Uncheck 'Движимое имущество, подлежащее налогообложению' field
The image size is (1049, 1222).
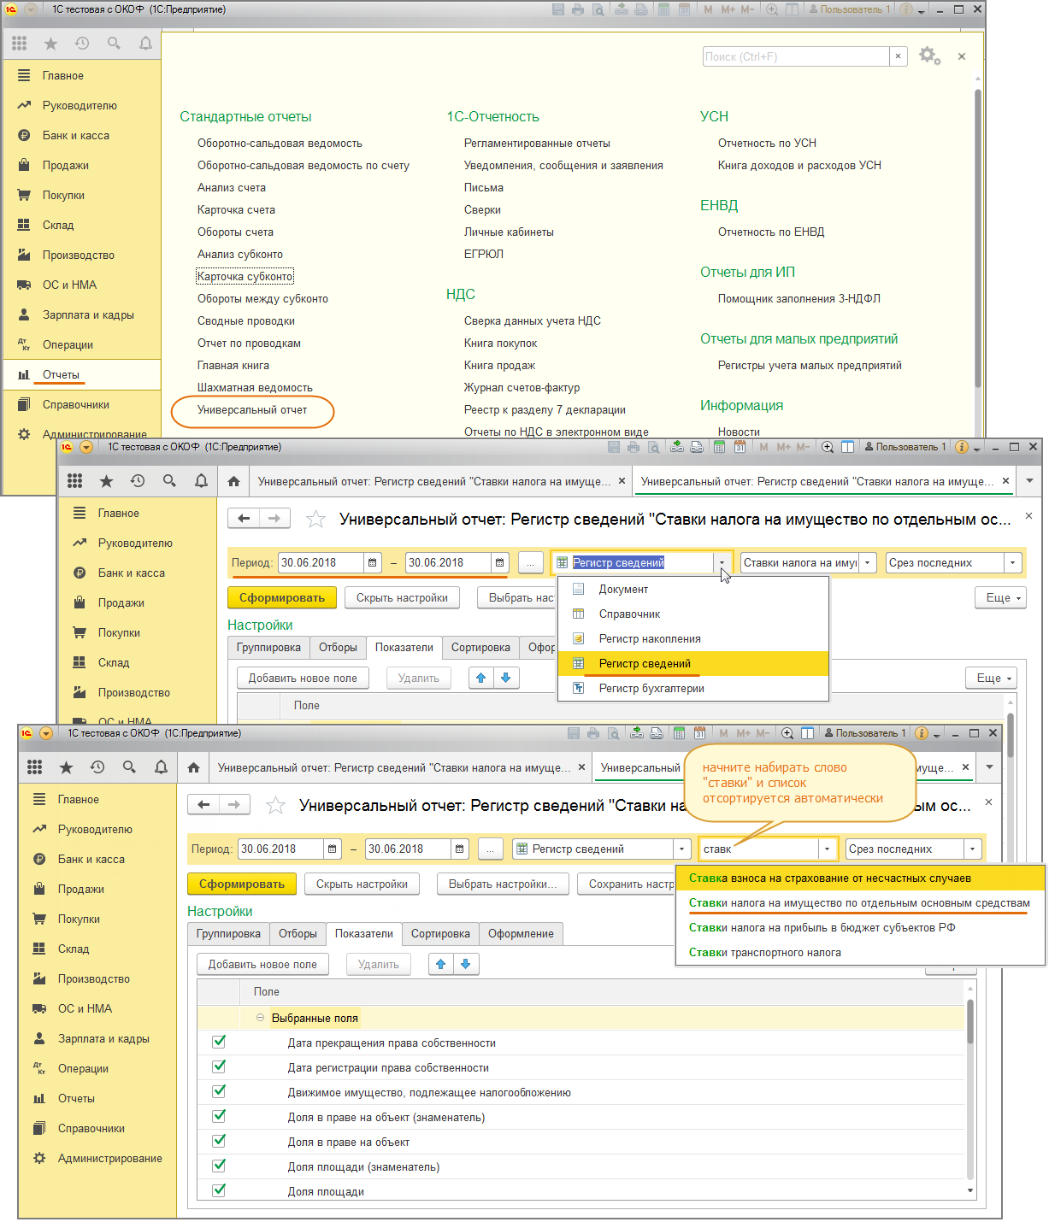point(219,1091)
